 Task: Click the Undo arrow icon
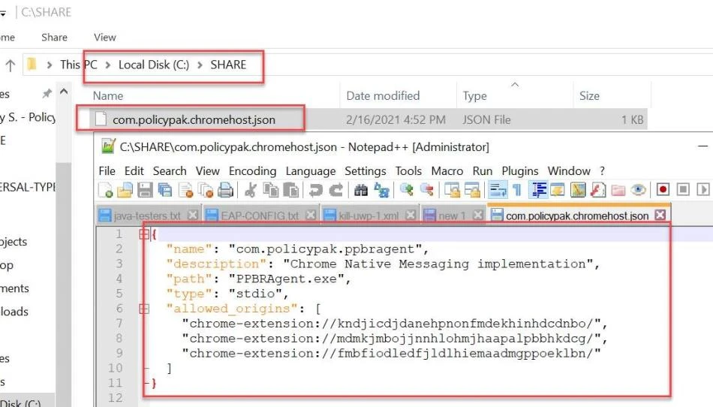click(x=316, y=190)
